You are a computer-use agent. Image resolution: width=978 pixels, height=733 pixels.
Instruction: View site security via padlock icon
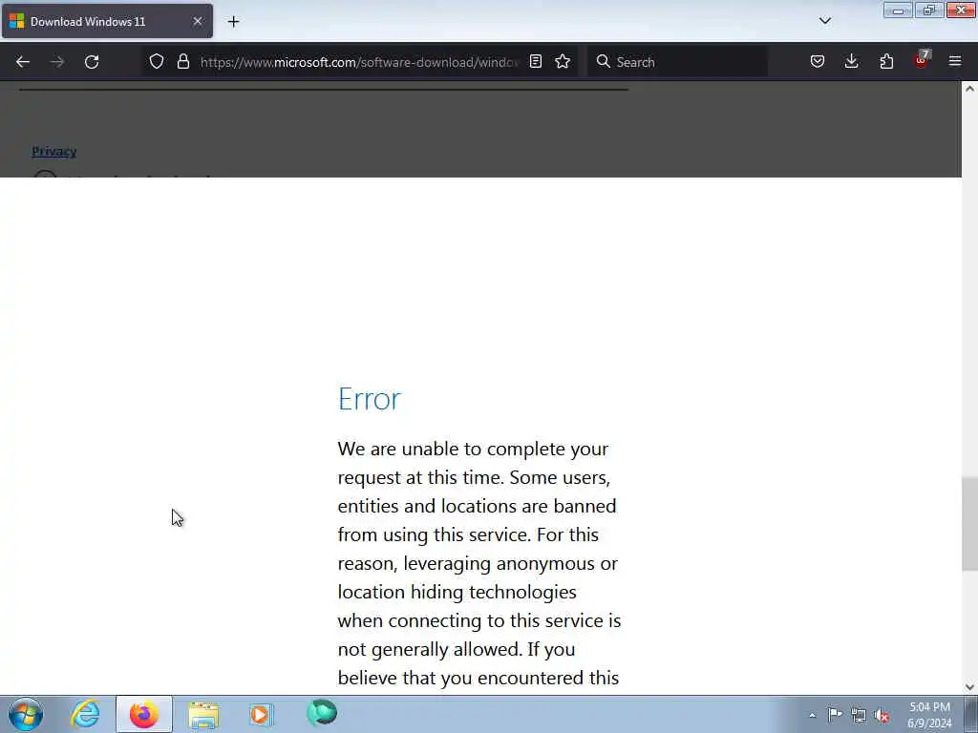tap(182, 62)
